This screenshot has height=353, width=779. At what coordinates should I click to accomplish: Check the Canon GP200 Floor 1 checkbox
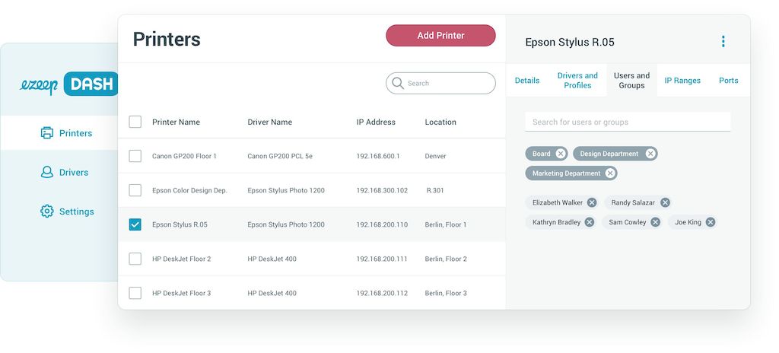[x=135, y=156]
